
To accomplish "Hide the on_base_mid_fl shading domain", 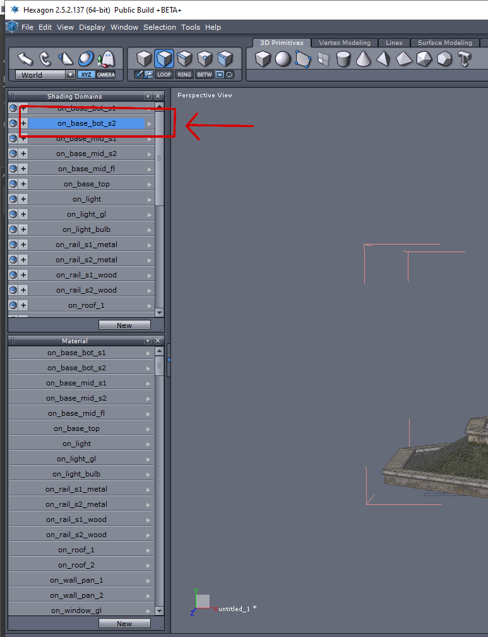I will pyautogui.click(x=13, y=169).
